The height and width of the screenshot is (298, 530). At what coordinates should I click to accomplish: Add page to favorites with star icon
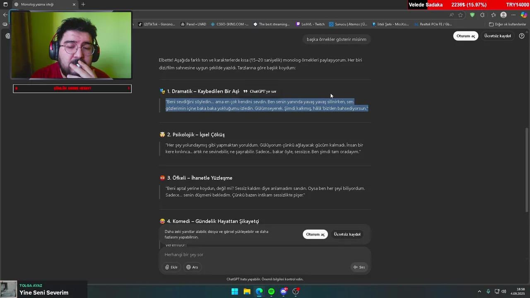click(x=461, y=15)
